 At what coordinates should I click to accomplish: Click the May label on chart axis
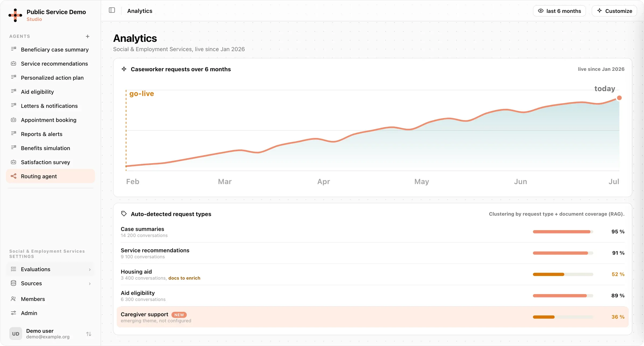(422, 182)
